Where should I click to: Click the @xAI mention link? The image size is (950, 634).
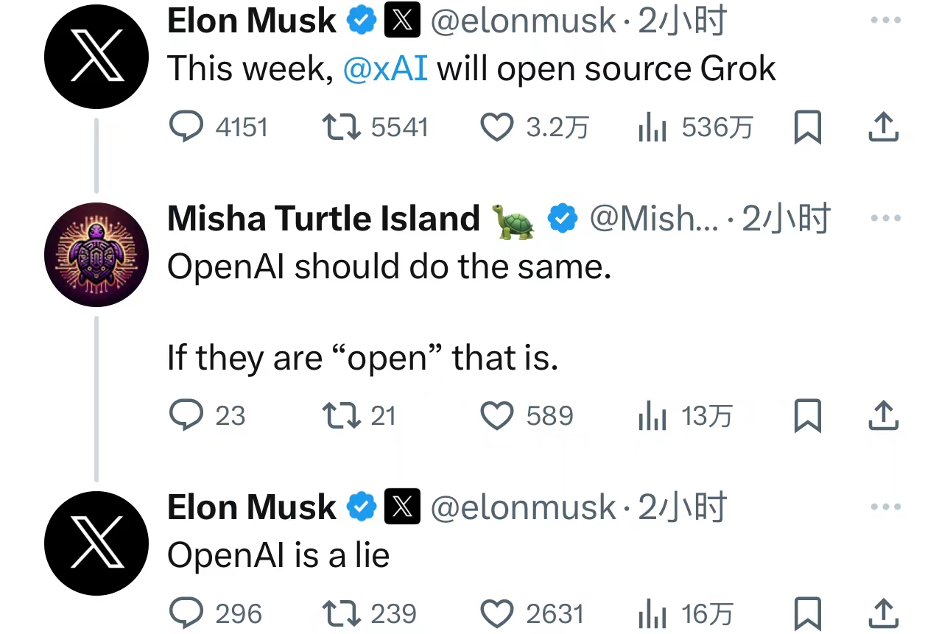[385, 69]
